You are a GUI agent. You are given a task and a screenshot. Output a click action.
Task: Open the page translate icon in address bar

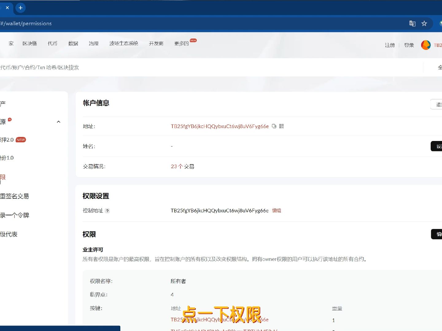[x=412, y=24]
